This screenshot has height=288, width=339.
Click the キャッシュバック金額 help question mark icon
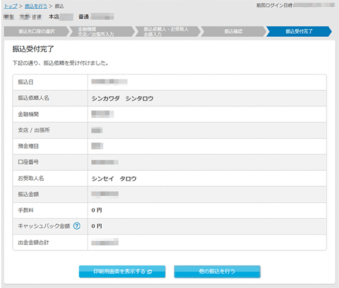[x=77, y=227]
